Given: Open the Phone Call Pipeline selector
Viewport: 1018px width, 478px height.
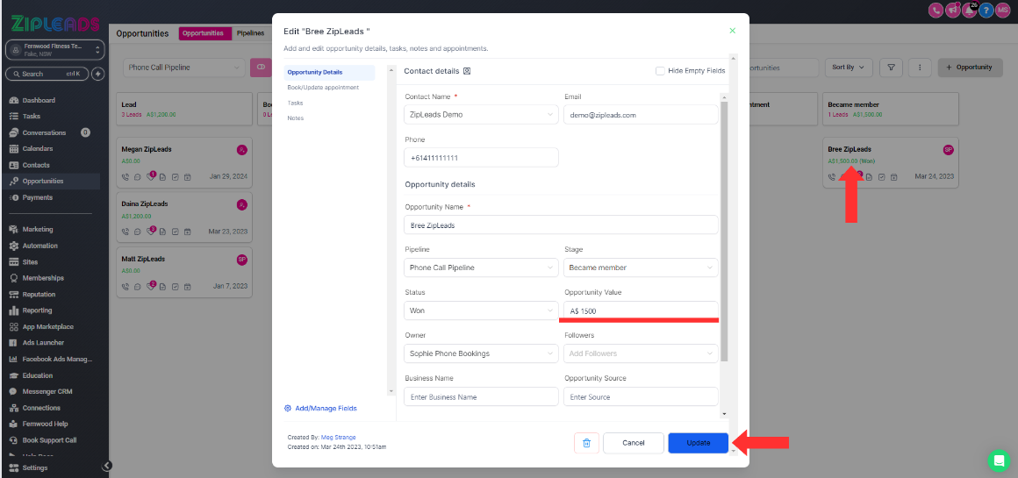Looking at the screenshot, I should (x=184, y=68).
